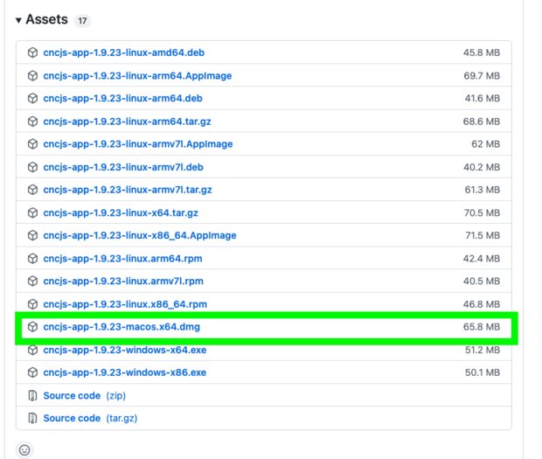542x459 pixels.
Task: Click the 40.5 MB file size
Action: (482, 281)
